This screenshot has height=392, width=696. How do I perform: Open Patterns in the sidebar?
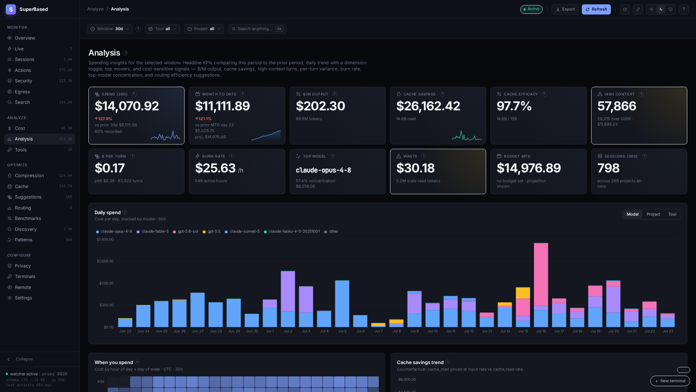pos(40,240)
